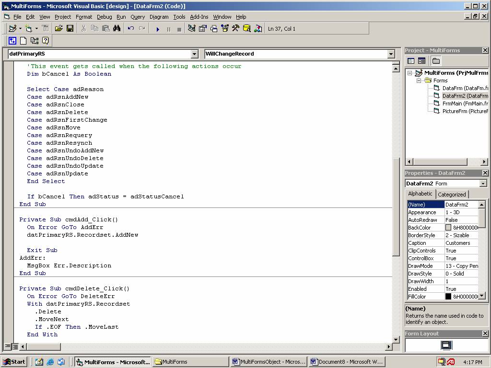
Task: Click the View Code icon in Project panel
Action: tap(411, 61)
